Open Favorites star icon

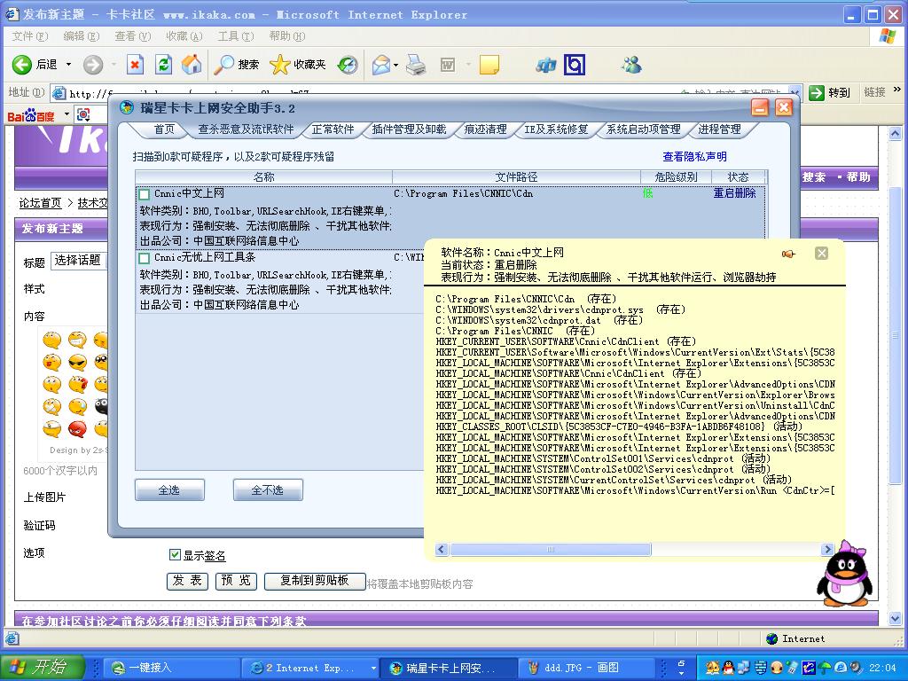point(279,64)
